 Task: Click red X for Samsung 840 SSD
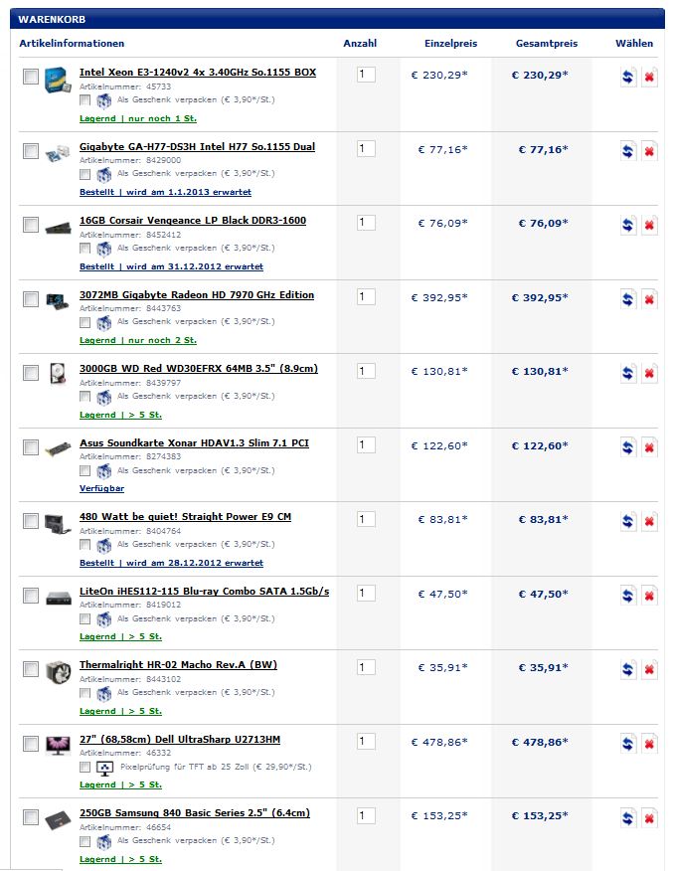649,817
